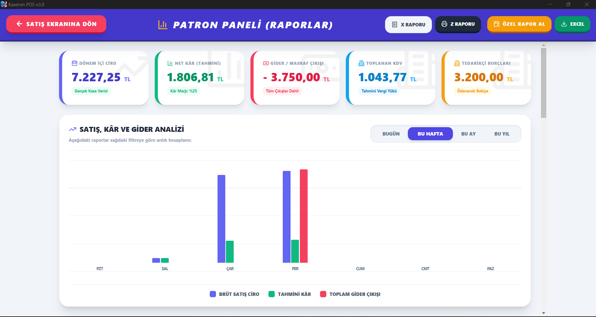This screenshot has width=596, height=317.
Task: Export the report with Excel button
Action: pos(572,24)
